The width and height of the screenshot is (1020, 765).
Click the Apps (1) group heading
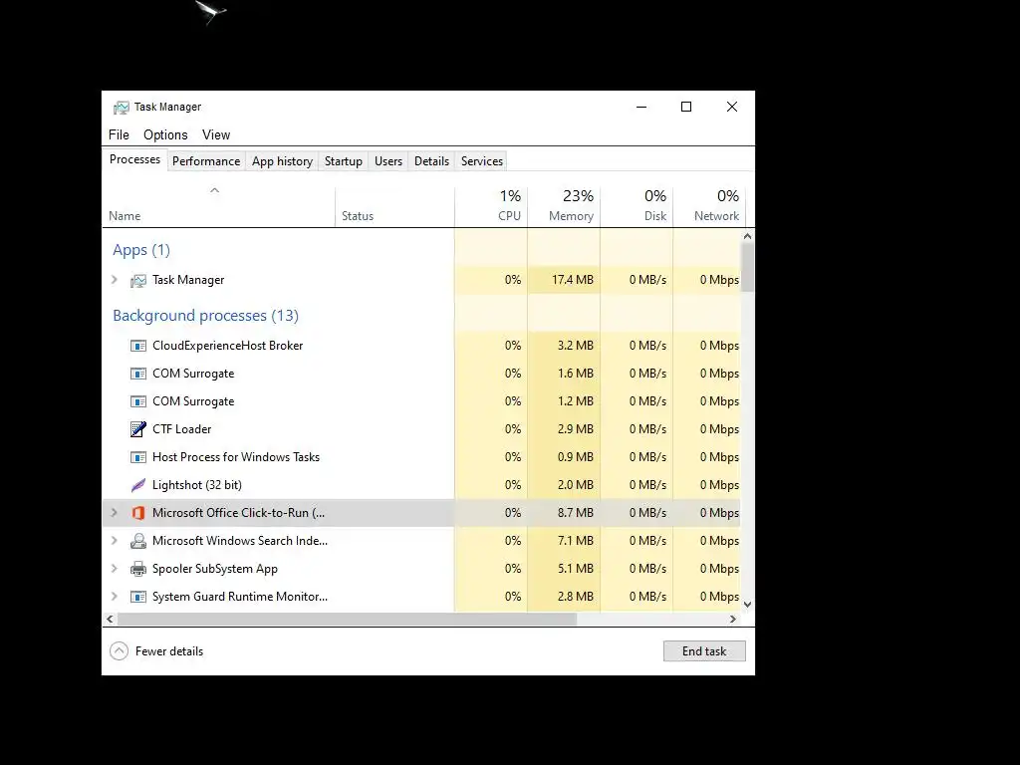(141, 250)
